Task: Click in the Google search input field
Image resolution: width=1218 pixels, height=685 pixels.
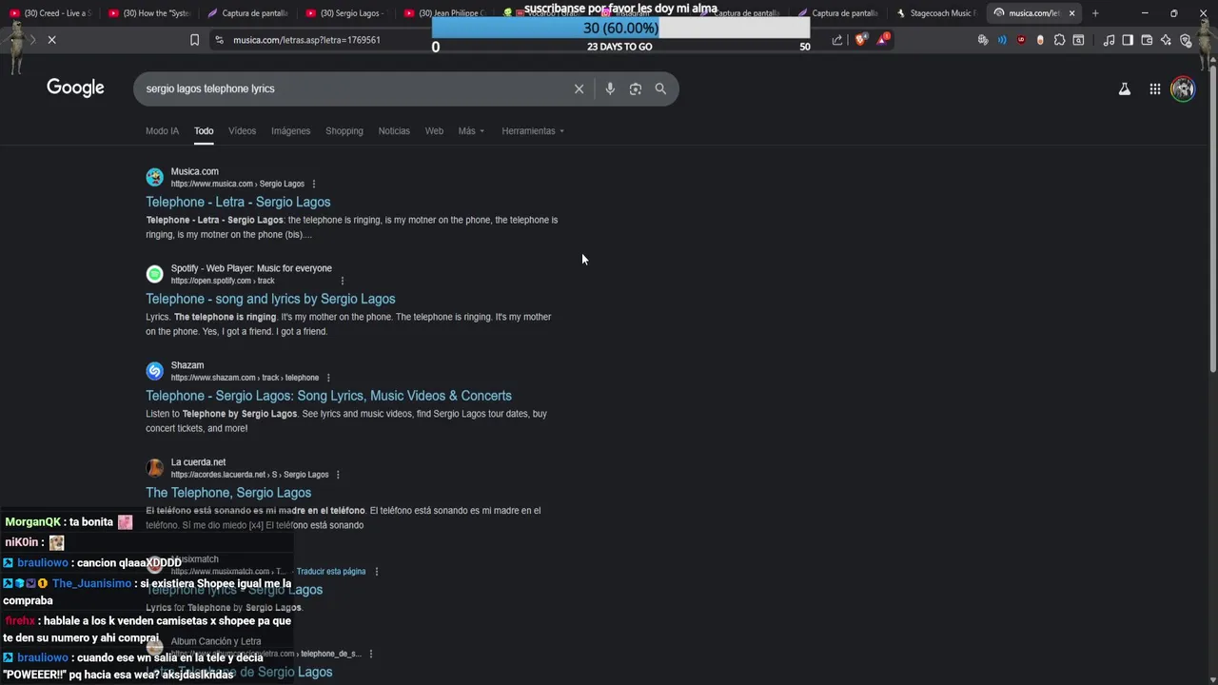Action: pos(352,88)
